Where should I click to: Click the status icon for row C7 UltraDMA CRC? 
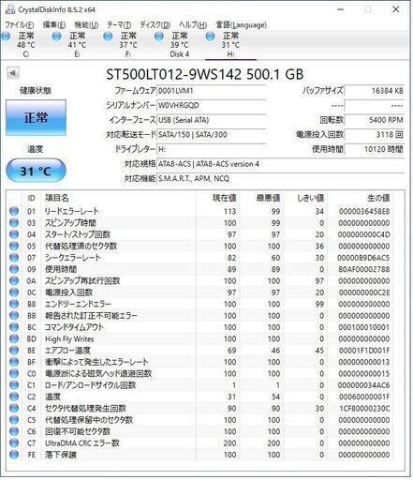[x=14, y=442]
